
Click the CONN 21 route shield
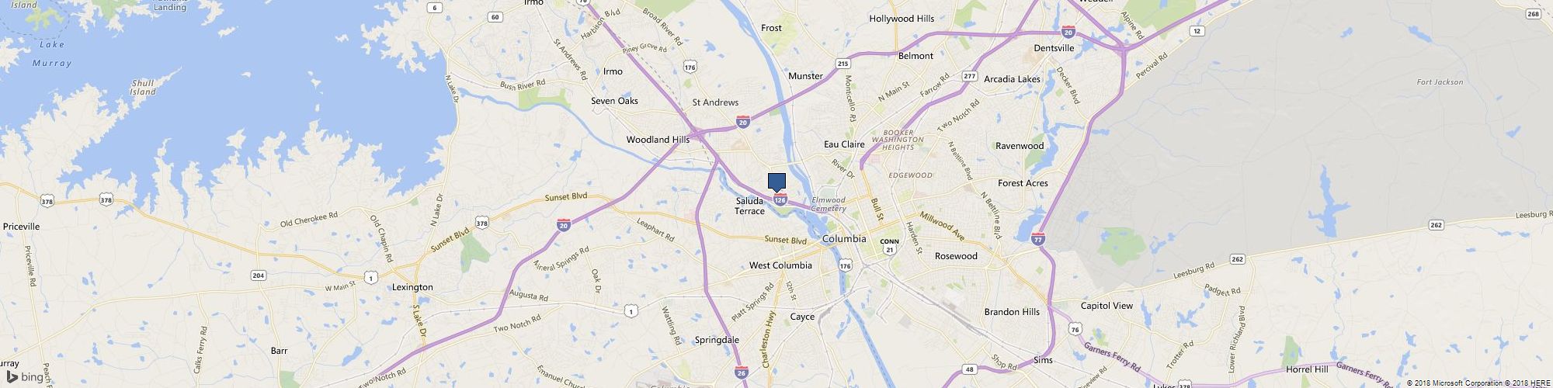pos(889,246)
